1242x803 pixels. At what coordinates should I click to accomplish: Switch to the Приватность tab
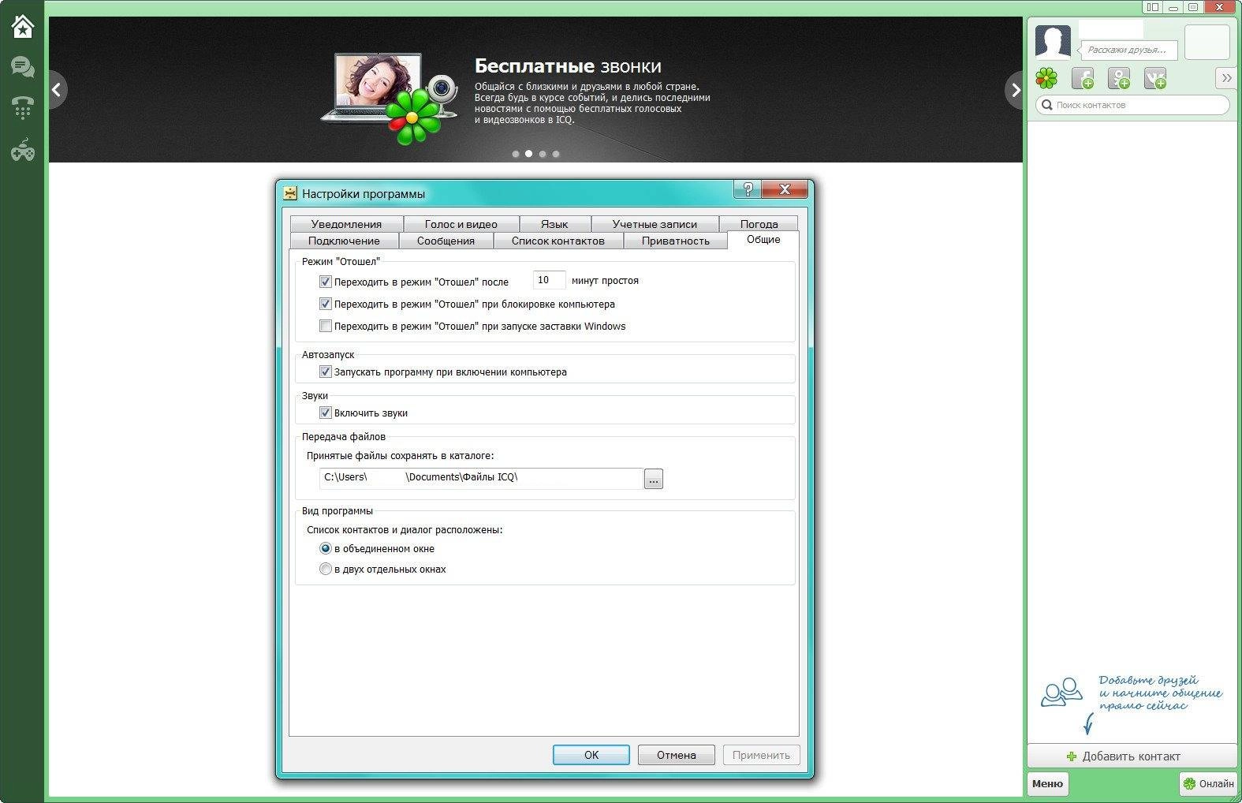point(676,241)
